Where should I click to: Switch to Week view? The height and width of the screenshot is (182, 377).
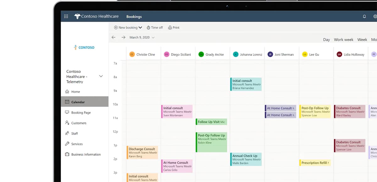click(362, 40)
